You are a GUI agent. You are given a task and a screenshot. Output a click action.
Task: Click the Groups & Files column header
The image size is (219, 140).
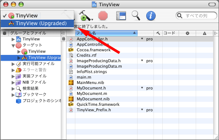(35, 33)
